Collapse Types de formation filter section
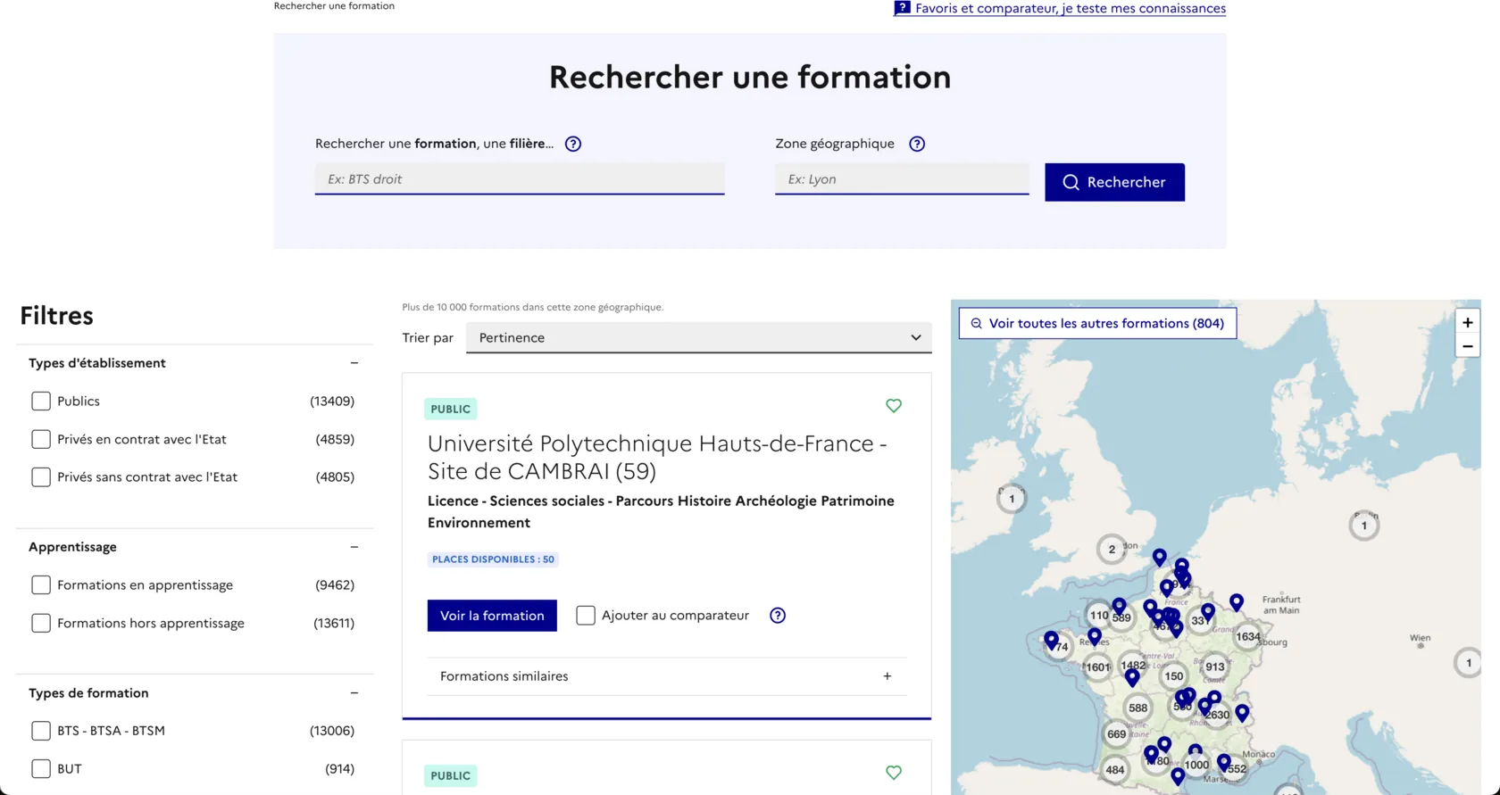 (x=354, y=693)
